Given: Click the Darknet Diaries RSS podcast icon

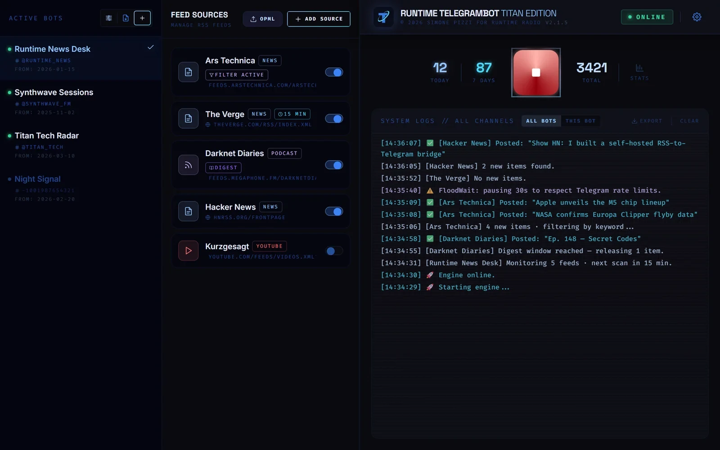Looking at the screenshot, I should 189,165.
